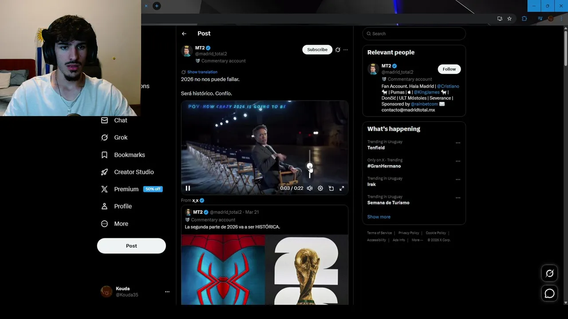Open a new browser tab
Screen dimensions: 568x319
[157, 6]
